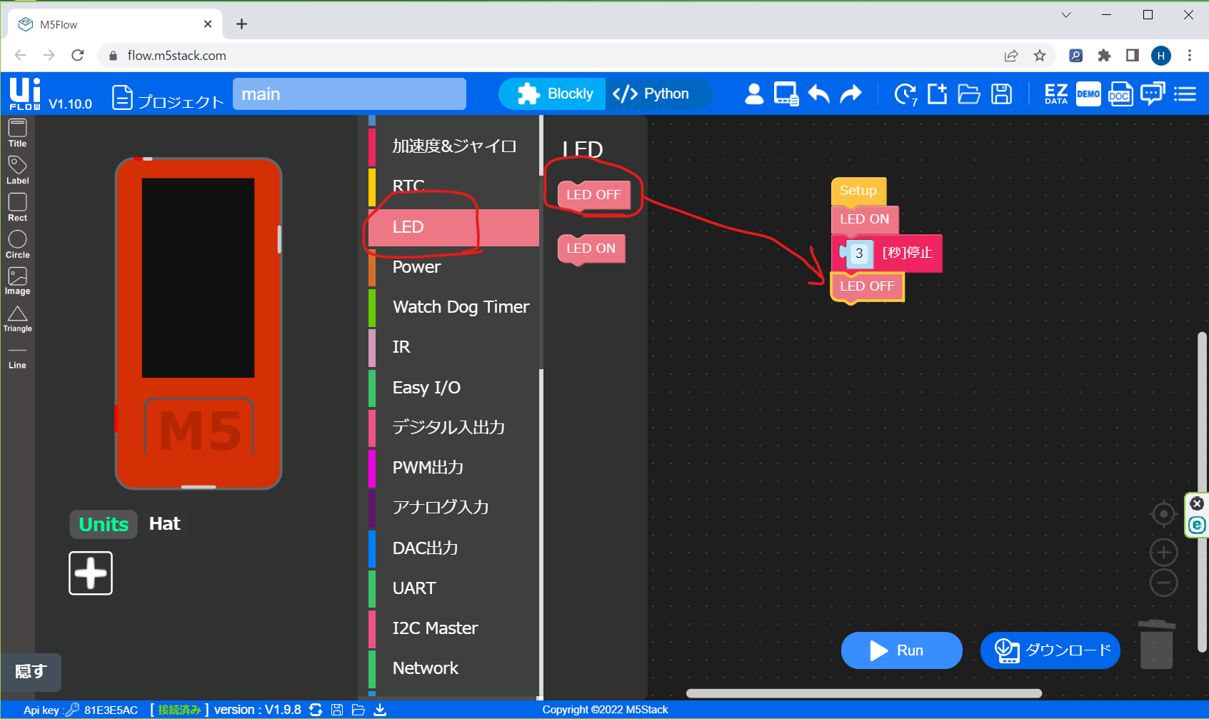This screenshot has width=1209, height=719.
Task: Create a new file with plus icon
Action: coord(937,94)
